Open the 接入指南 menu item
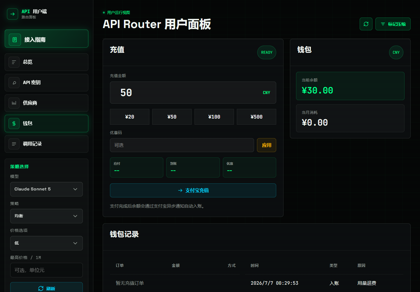This screenshot has height=292, width=420. pyautogui.click(x=46, y=39)
